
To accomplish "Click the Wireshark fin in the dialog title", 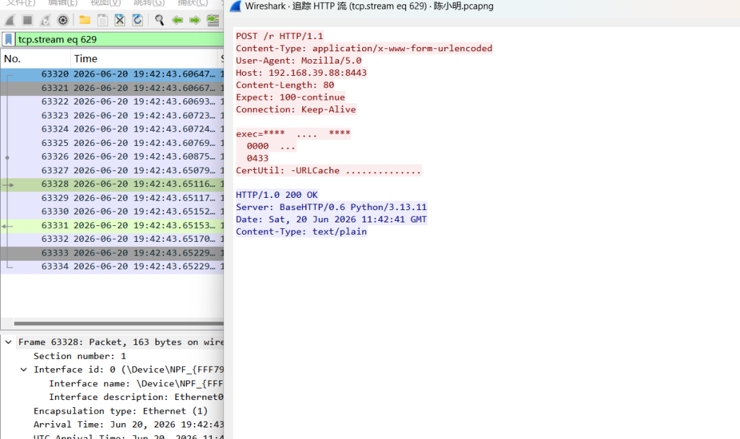I will [235, 6].
